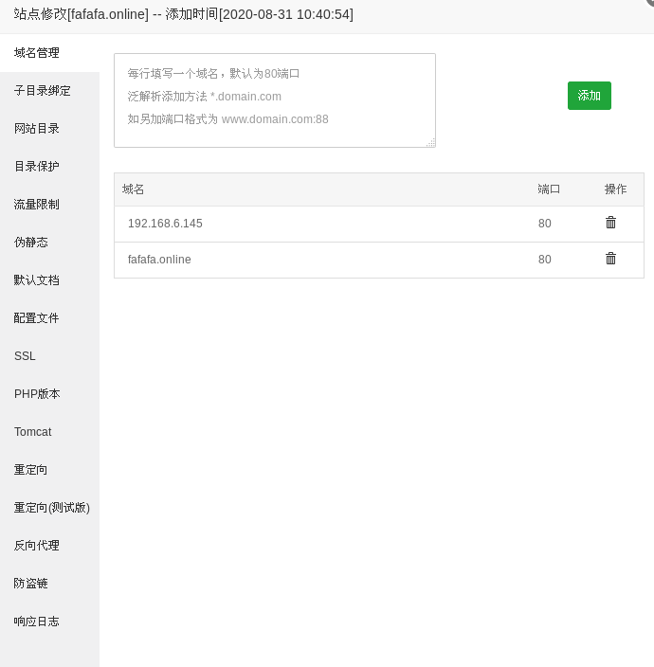Click the 端口 column header
Image resolution: width=654 pixels, height=667 pixels.
pos(549,189)
